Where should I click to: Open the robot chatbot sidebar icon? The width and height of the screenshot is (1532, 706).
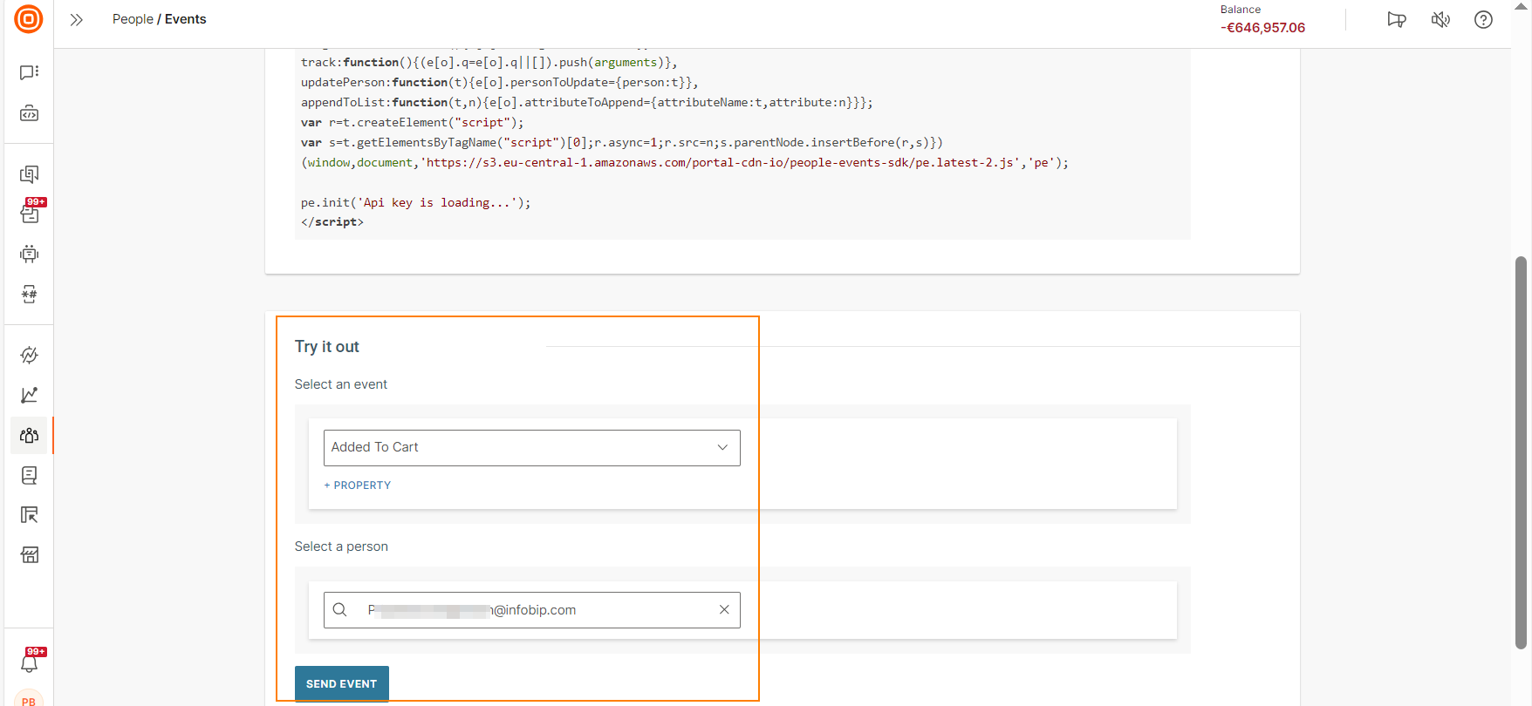(29, 254)
